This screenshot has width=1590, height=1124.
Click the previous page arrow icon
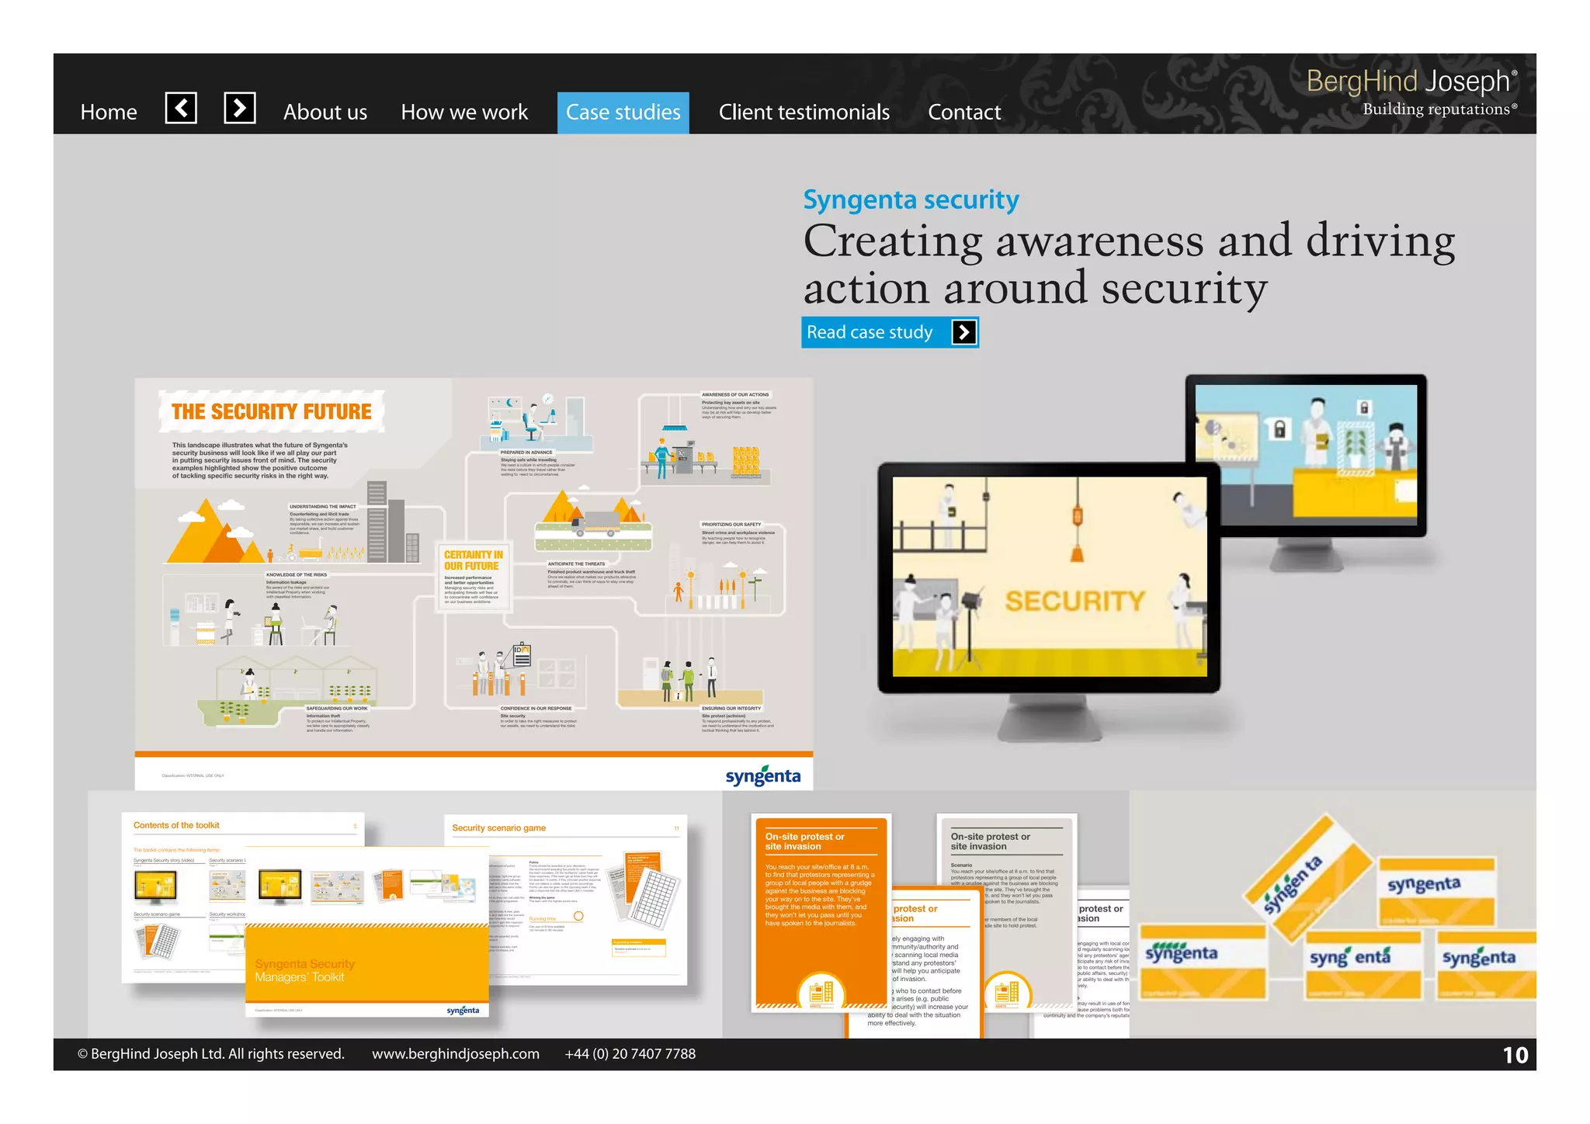click(x=181, y=108)
